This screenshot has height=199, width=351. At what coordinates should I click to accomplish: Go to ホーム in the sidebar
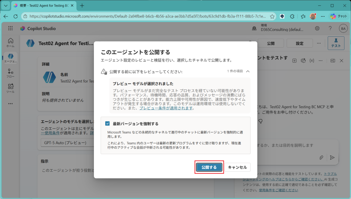10,42
